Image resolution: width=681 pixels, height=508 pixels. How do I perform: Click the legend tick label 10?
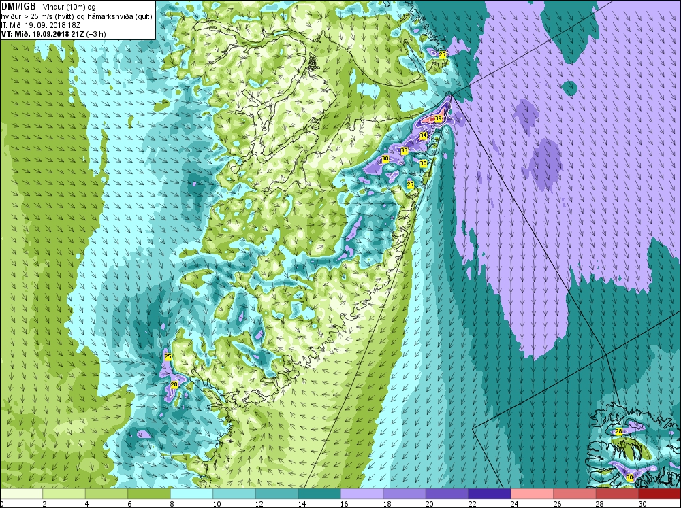coord(217,504)
